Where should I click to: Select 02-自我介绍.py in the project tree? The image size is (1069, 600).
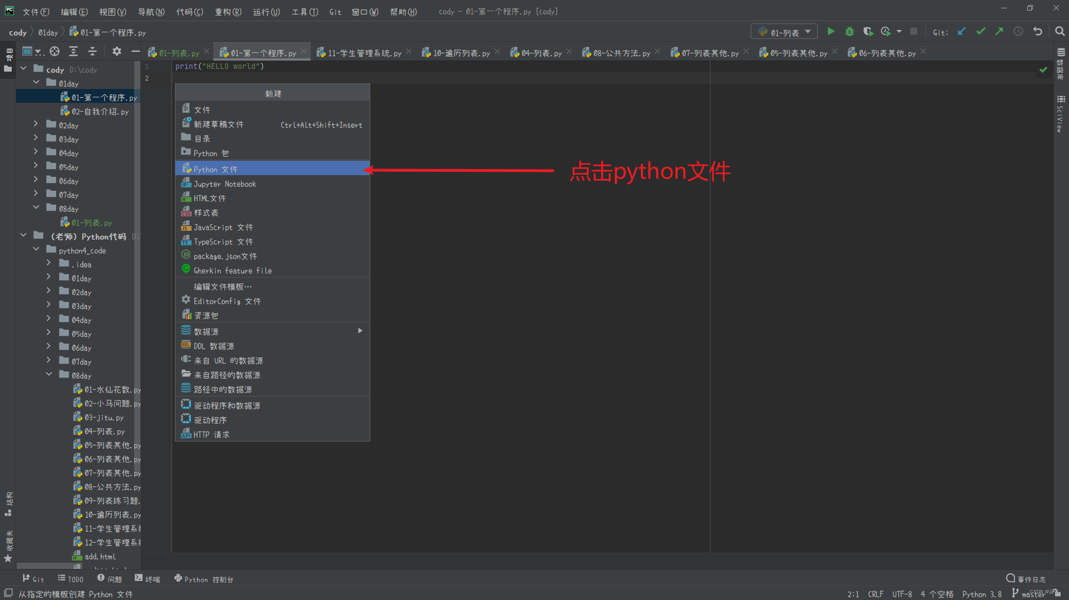click(x=100, y=111)
